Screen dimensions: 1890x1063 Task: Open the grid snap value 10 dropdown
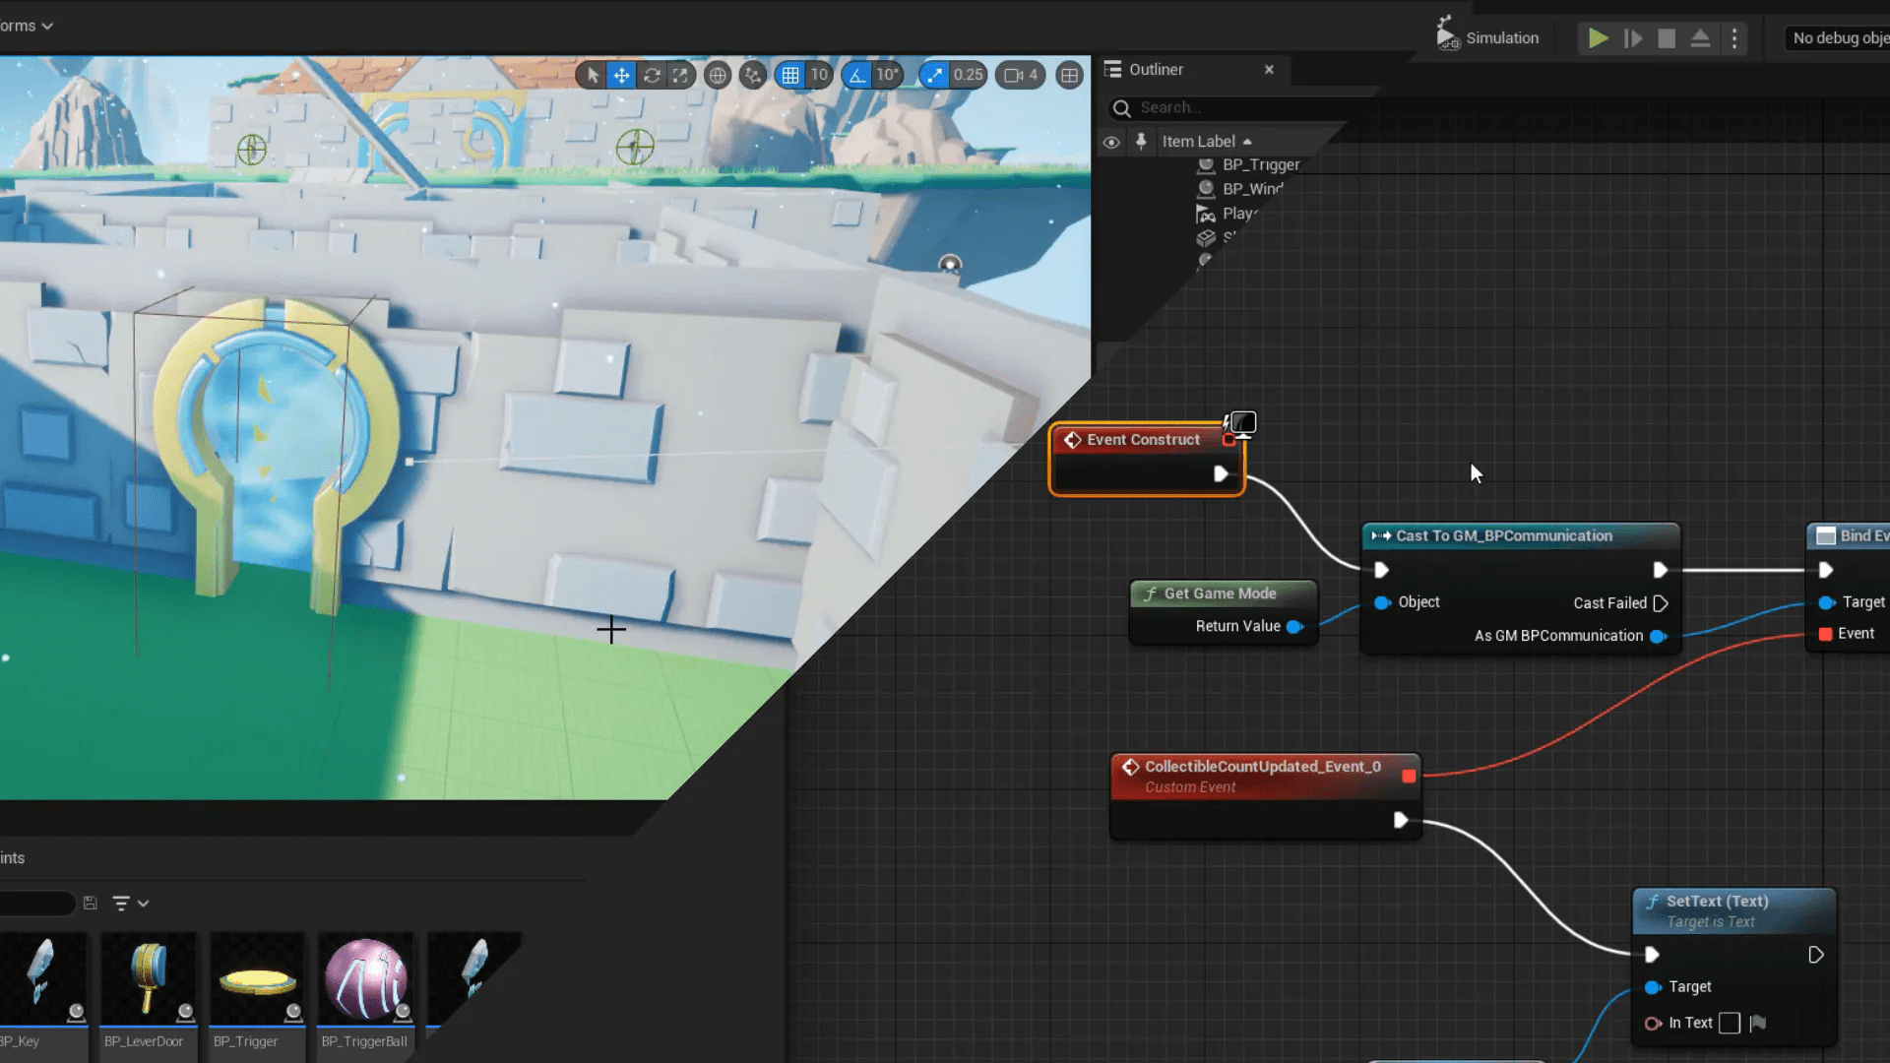click(819, 75)
